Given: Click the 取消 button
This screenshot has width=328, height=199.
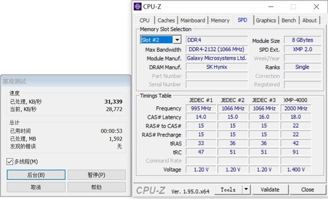Looking at the screenshot, I should point(36,187).
